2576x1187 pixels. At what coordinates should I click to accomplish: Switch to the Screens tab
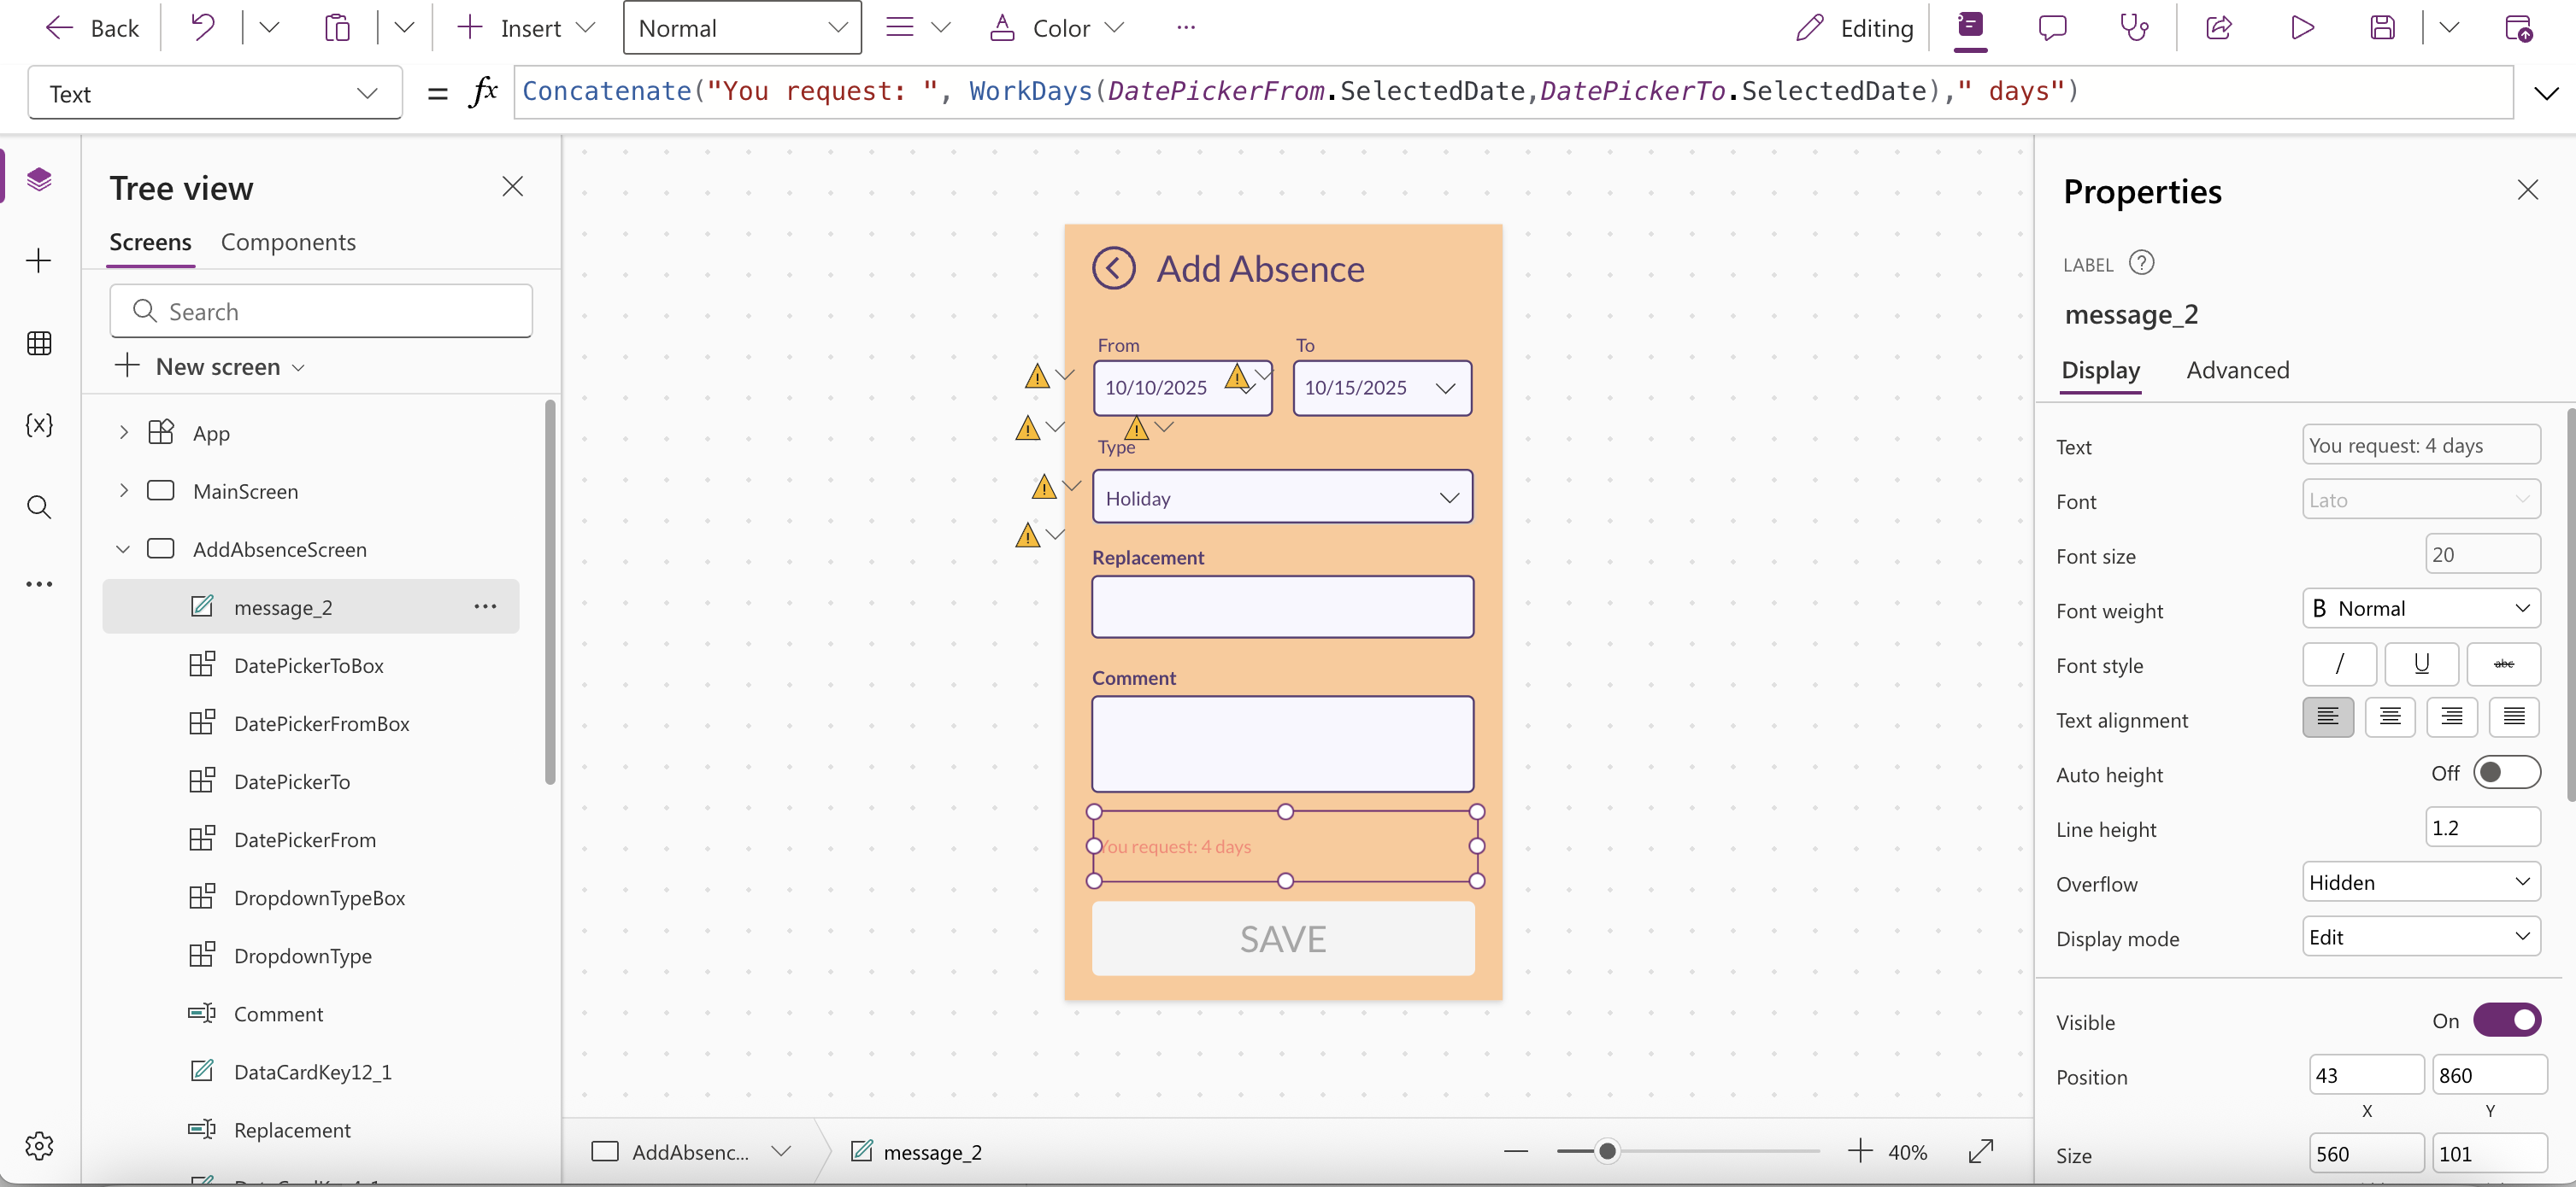pyautogui.click(x=150, y=242)
